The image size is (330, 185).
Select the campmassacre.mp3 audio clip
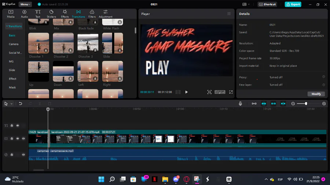pyautogui.click(x=188, y=155)
